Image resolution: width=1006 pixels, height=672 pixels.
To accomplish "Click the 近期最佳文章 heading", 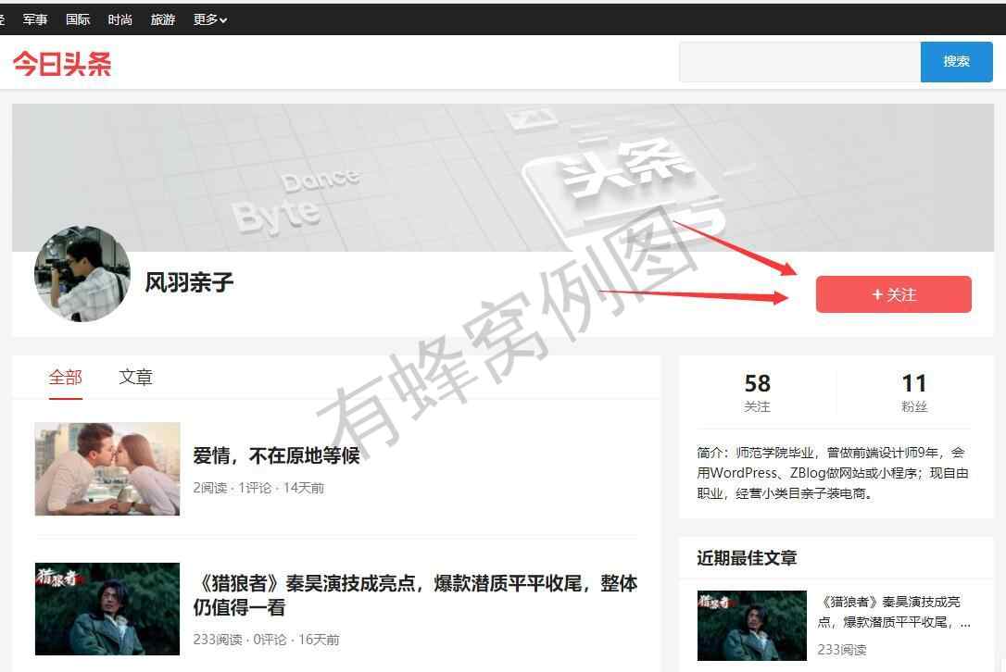I will click(x=747, y=558).
